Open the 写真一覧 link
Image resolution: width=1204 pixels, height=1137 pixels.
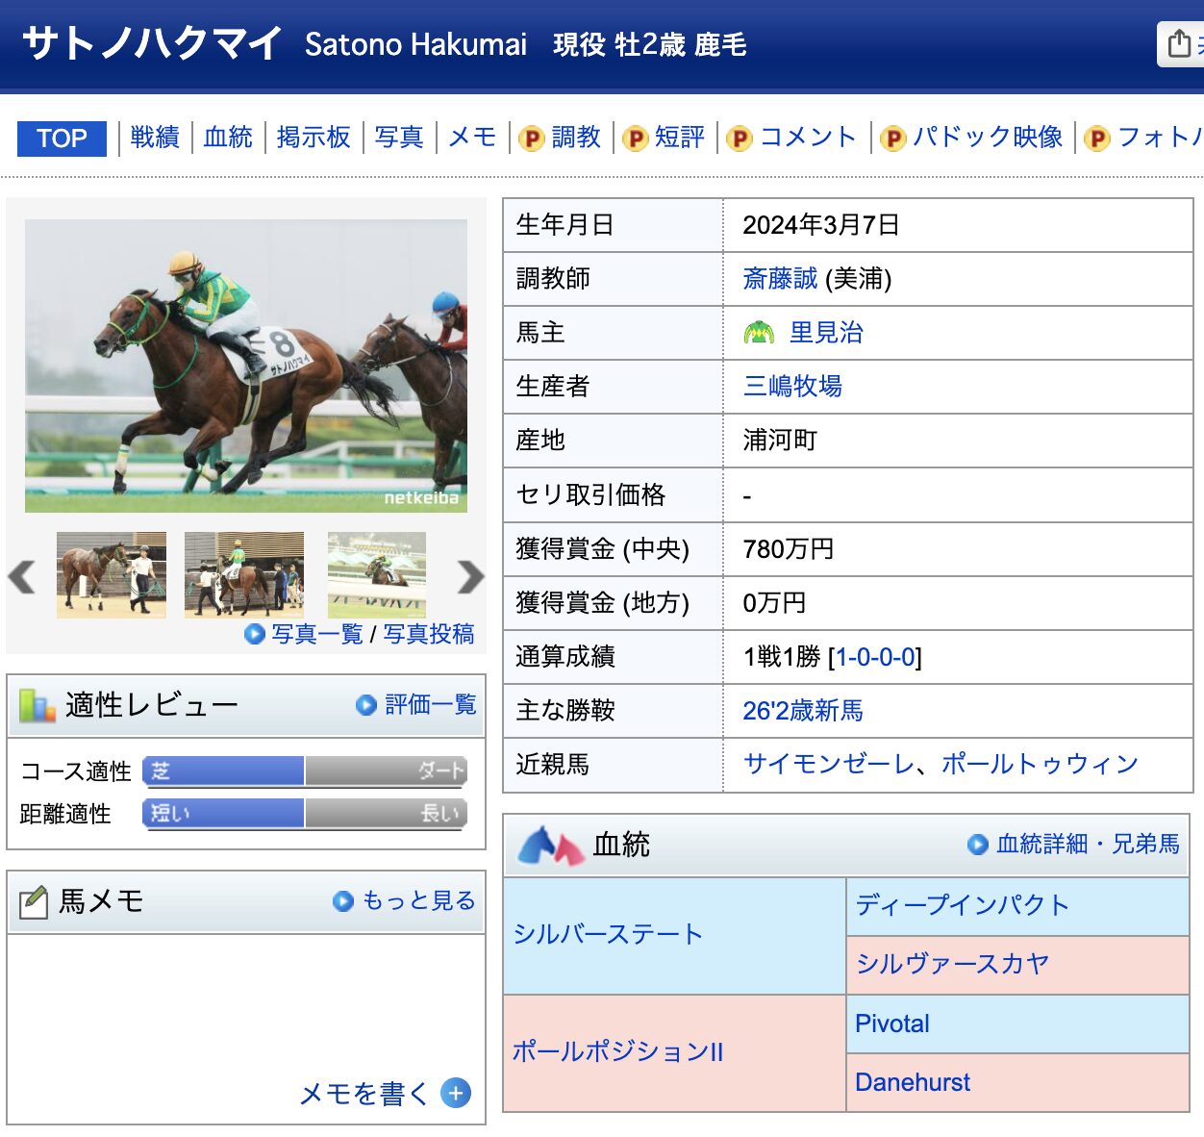(x=317, y=634)
